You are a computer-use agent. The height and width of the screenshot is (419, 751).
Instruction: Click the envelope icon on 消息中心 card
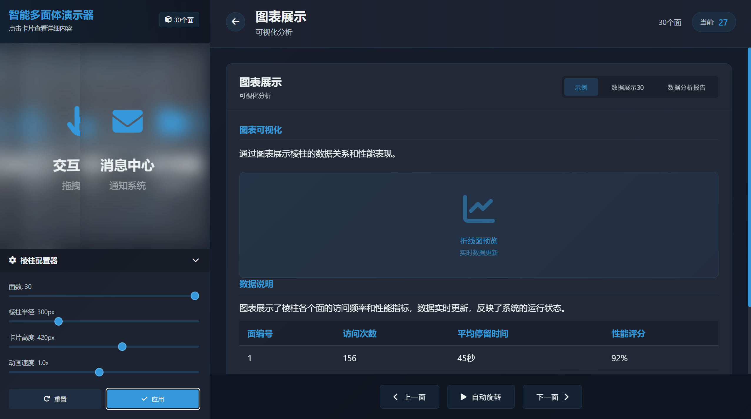pyautogui.click(x=127, y=121)
